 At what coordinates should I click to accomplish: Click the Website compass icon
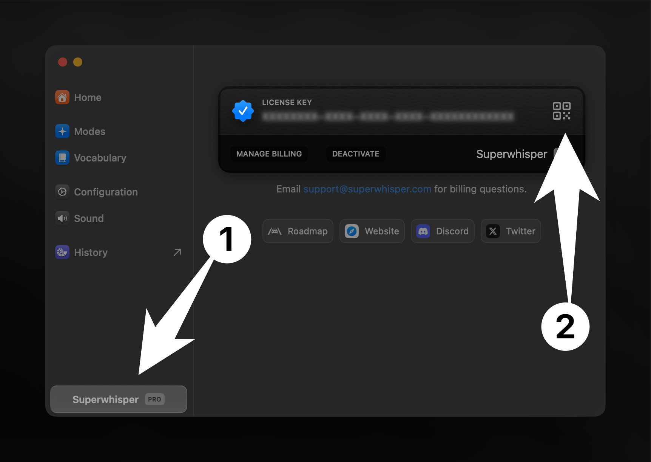(352, 231)
